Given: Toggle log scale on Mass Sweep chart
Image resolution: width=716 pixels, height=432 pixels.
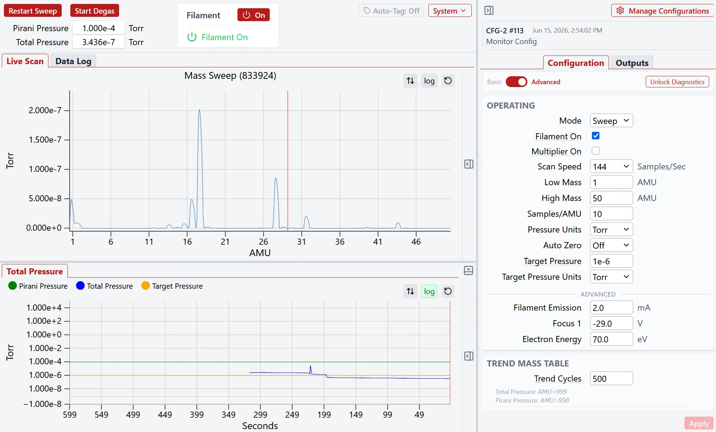Looking at the screenshot, I should tap(429, 81).
